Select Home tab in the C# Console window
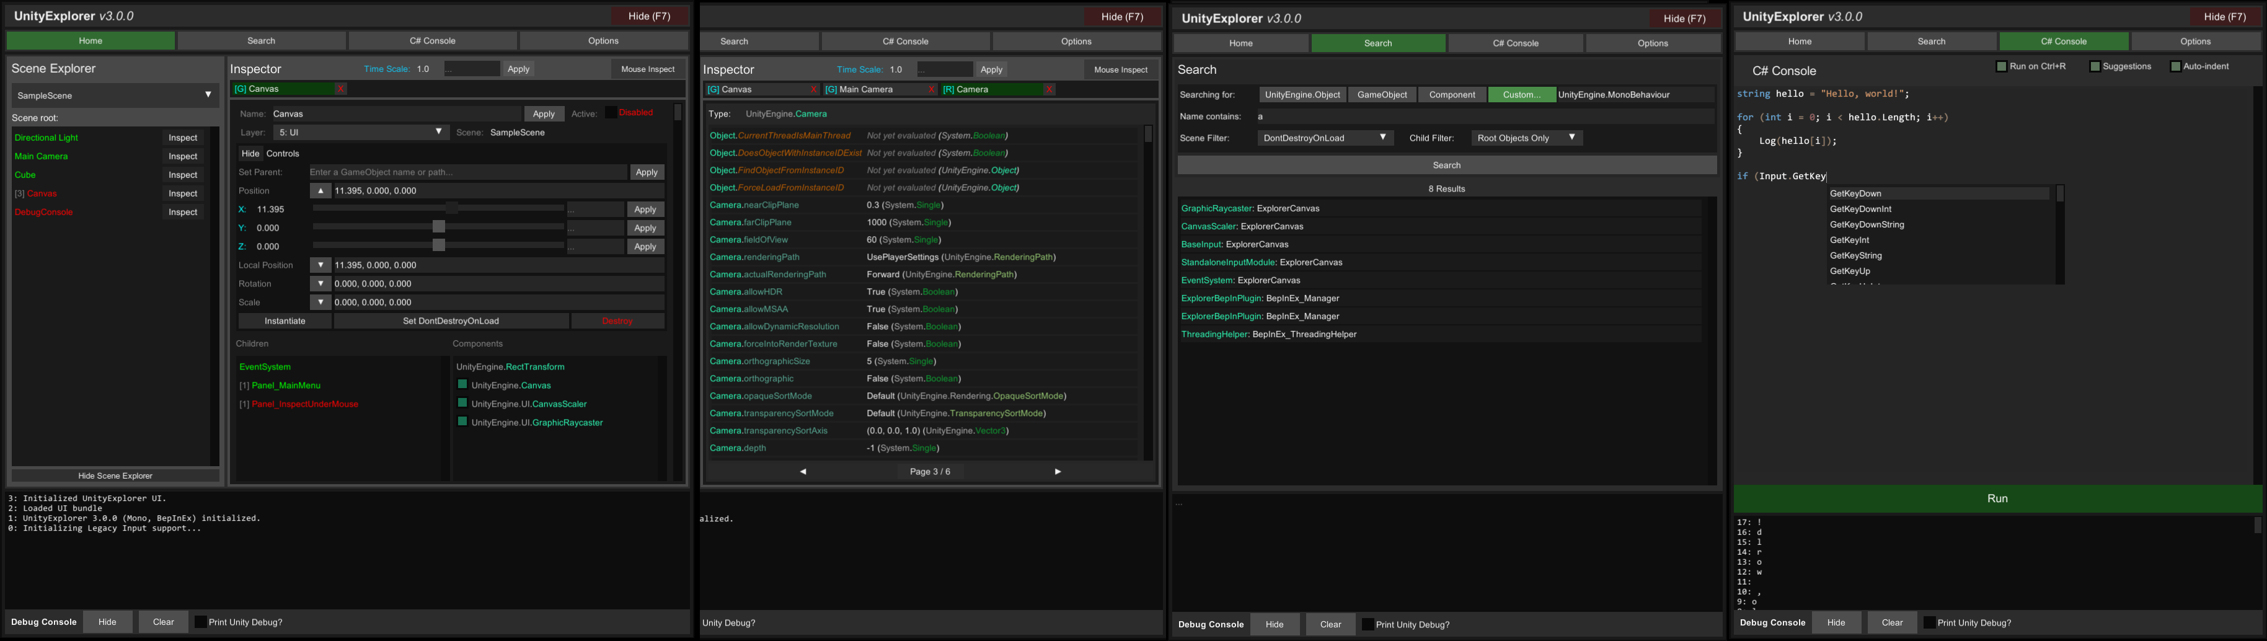This screenshot has height=641, width=2267. coord(1800,42)
